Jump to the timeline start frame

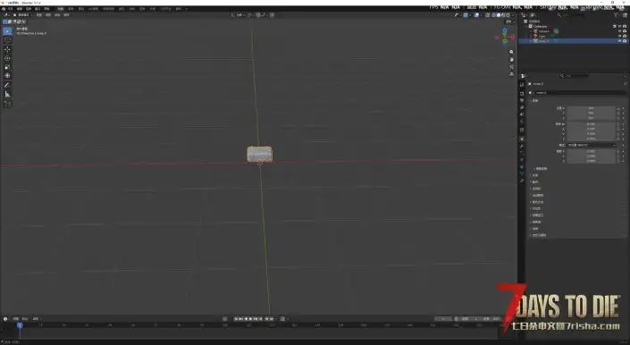237,319
